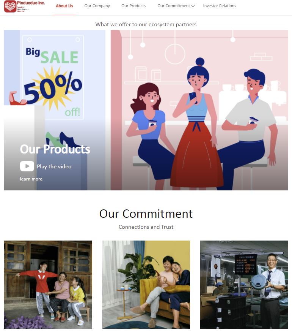
Task: Open the factory man holding robot vacuum photo
Action: pos(244,284)
